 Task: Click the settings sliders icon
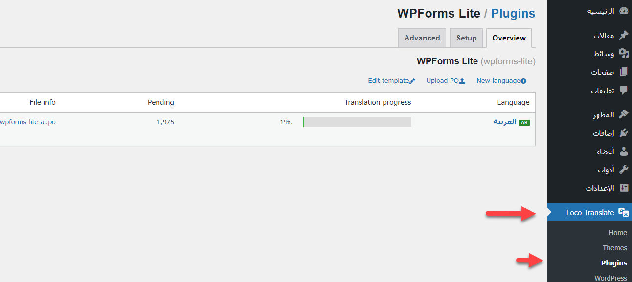623,188
